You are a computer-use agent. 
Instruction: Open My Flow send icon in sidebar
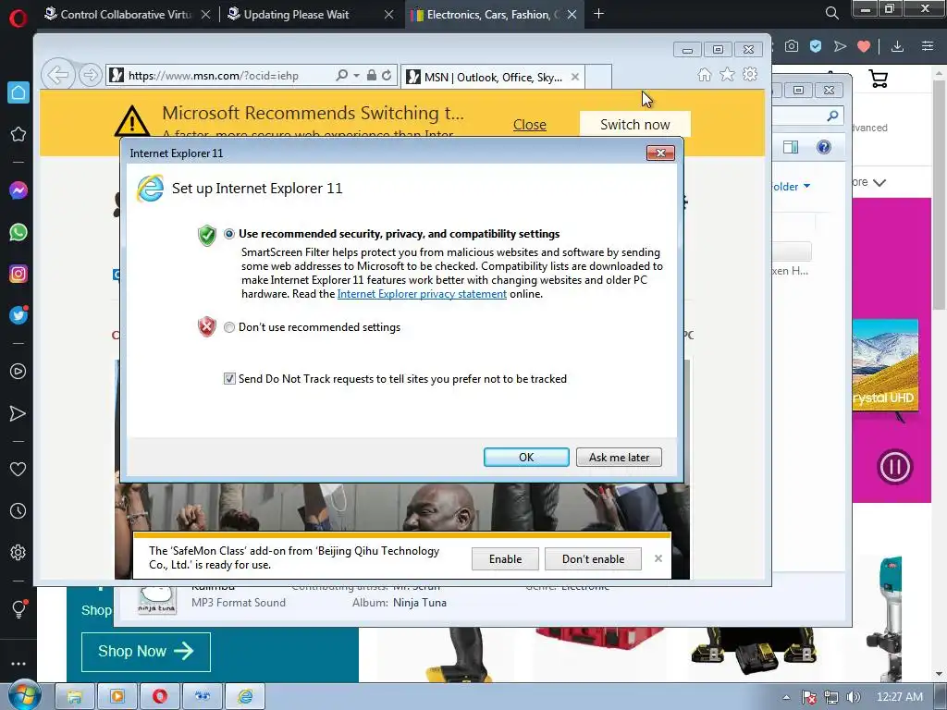click(x=18, y=413)
